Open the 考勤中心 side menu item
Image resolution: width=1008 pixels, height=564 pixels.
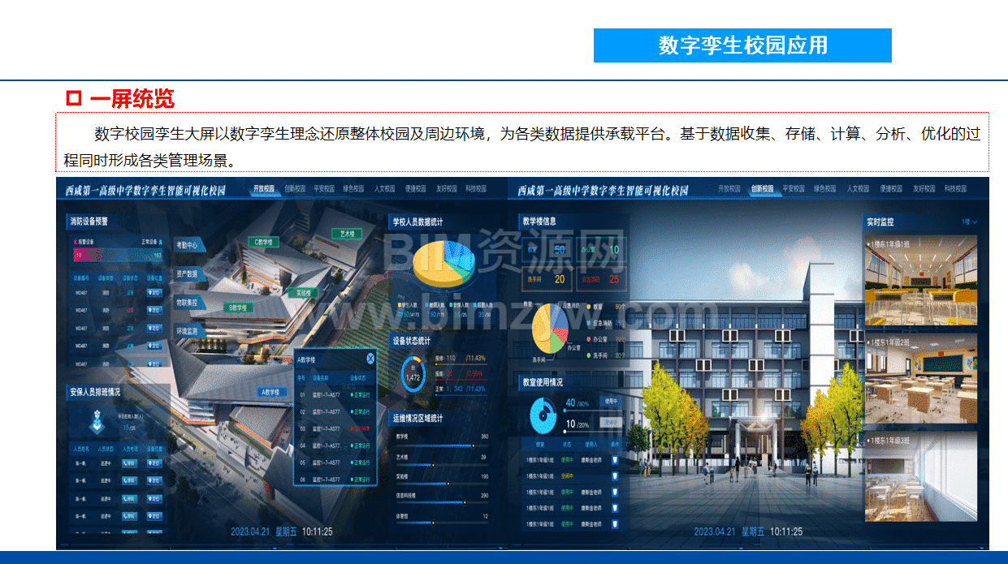pyautogui.click(x=188, y=244)
